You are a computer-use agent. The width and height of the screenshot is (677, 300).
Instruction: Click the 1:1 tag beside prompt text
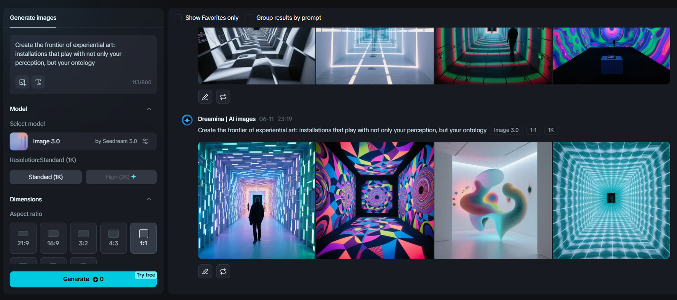click(533, 130)
